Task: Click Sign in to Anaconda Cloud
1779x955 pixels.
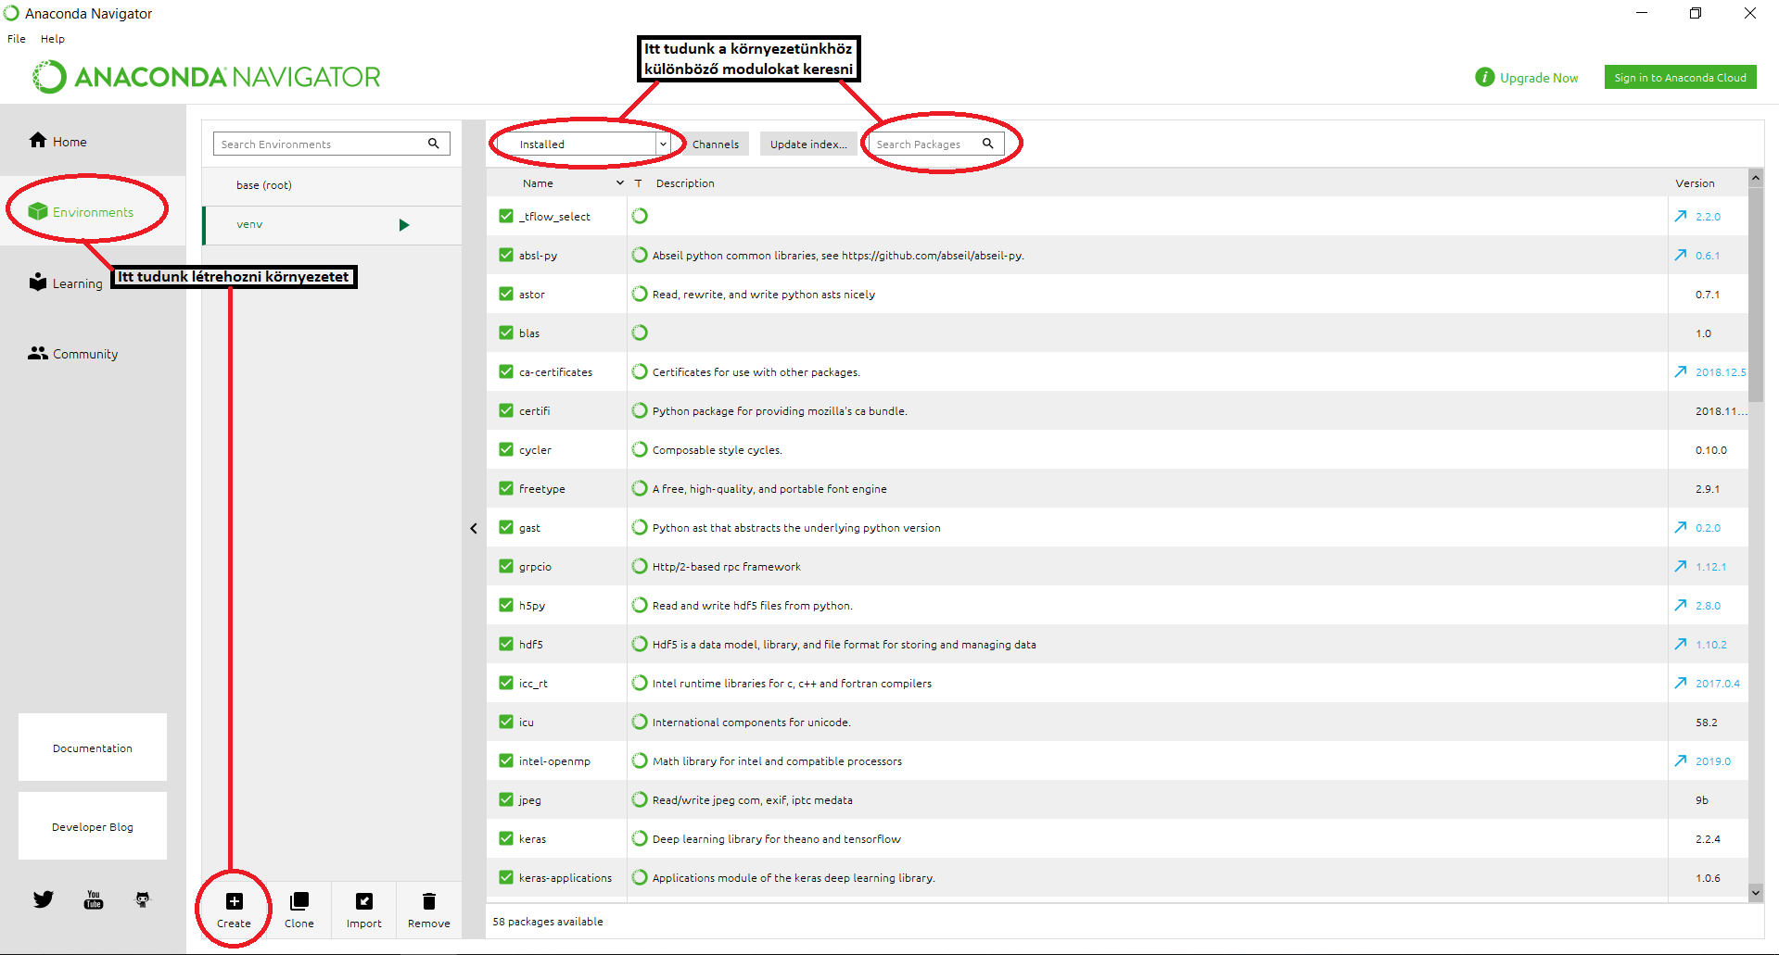Action: pos(1680,78)
